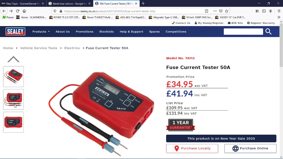Bookmark this page with the star icon

[x=227, y=11]
